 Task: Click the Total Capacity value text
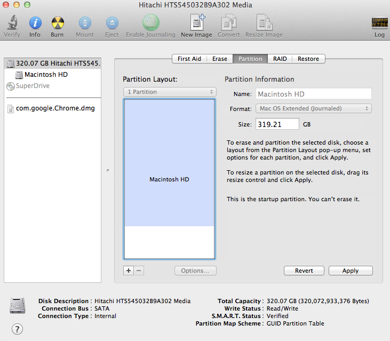click(318, 301)
